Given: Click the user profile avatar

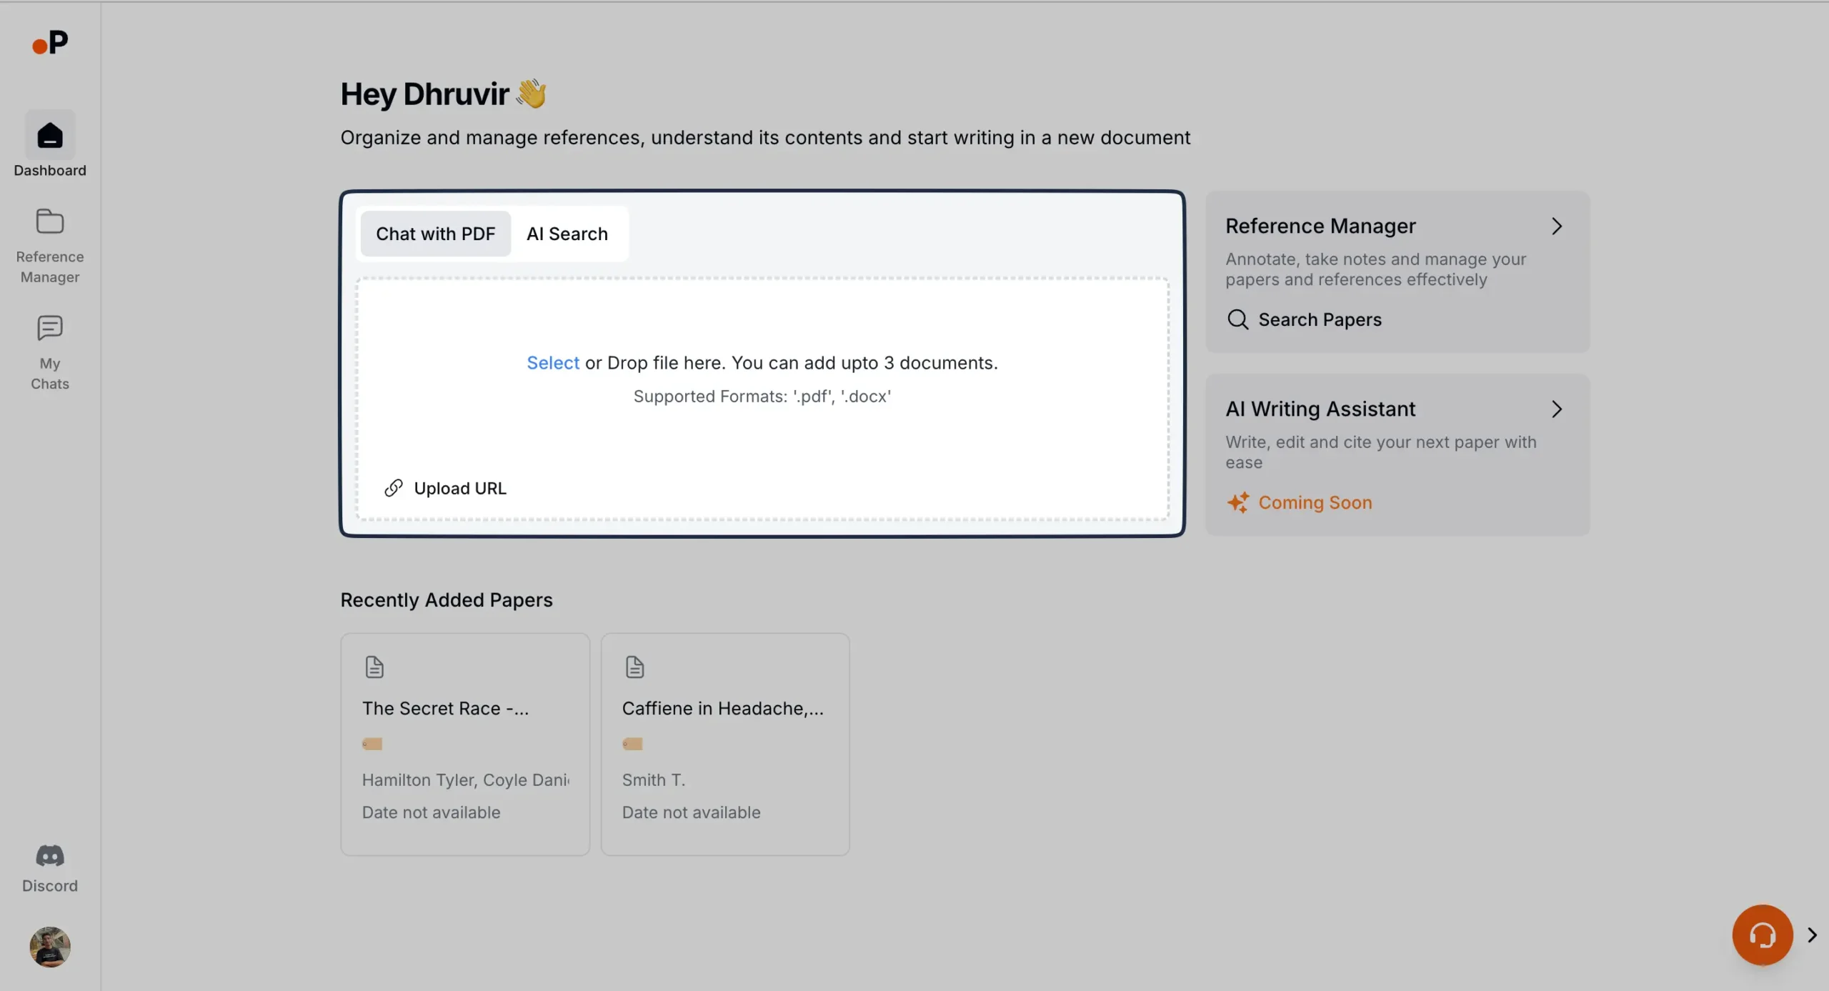Looking at the screenshot, I should click(50, 947).
